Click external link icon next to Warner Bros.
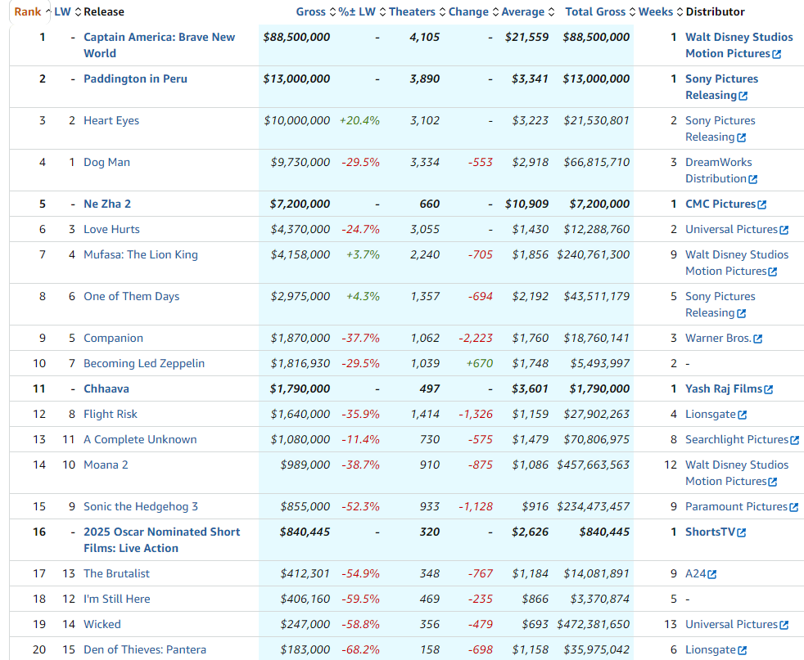This screenshot has height=660, width=804. tap(758, 339)
